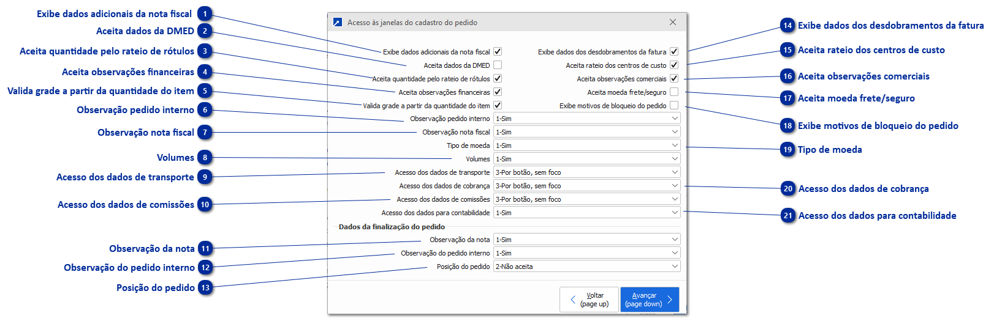Viewport: 994px width, 324px height.
Task: Click numbered callout badge 13
Action: 205,288
